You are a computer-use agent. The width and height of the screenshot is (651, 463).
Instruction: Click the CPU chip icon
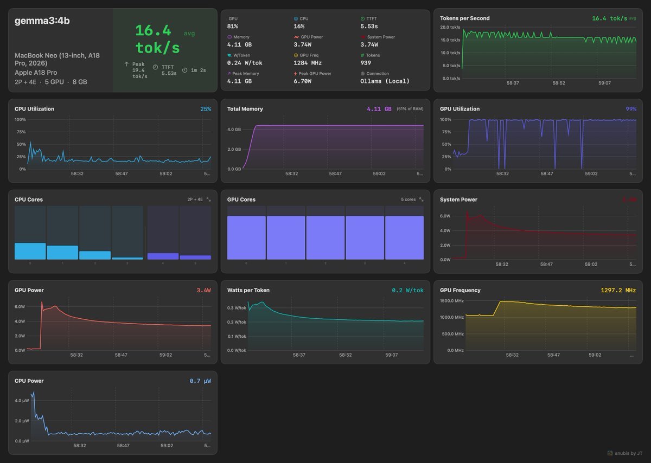[x=295, y=18]
